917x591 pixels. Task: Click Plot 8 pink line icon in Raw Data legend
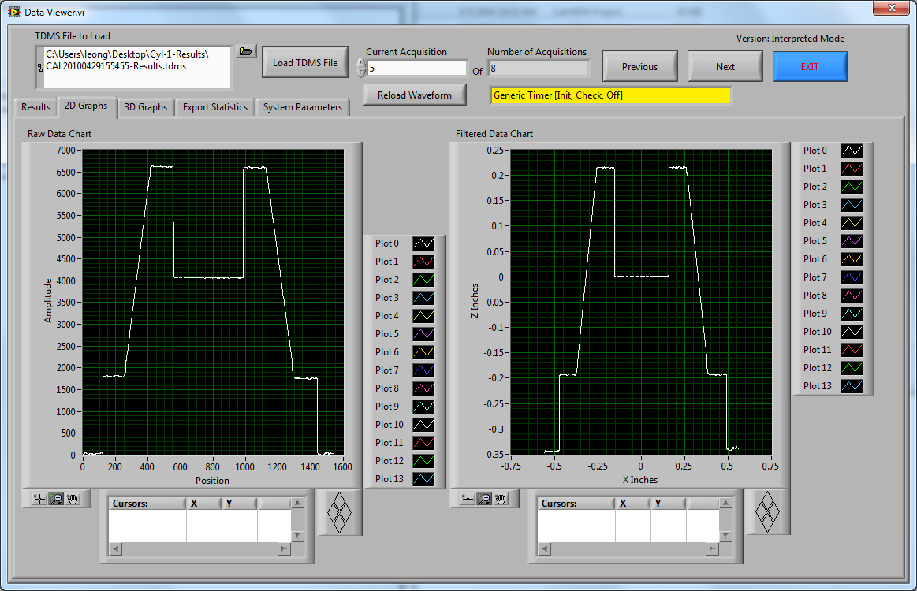click(x=423, y=388)
